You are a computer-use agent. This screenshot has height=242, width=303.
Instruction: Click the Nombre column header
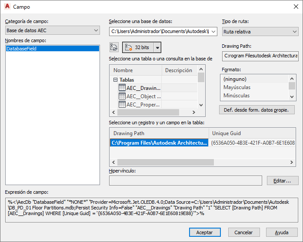136,70
